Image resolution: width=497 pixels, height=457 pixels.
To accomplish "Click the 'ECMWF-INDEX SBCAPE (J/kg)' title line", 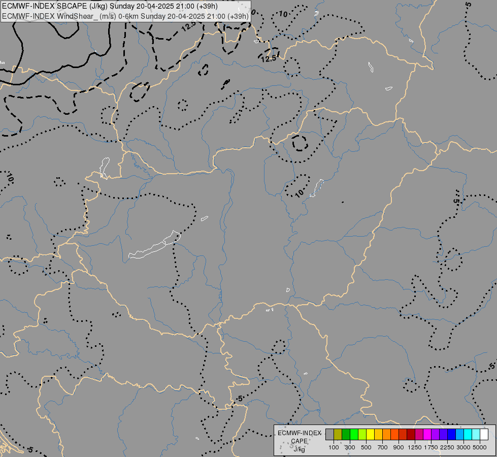I will (x=110, y=6).
